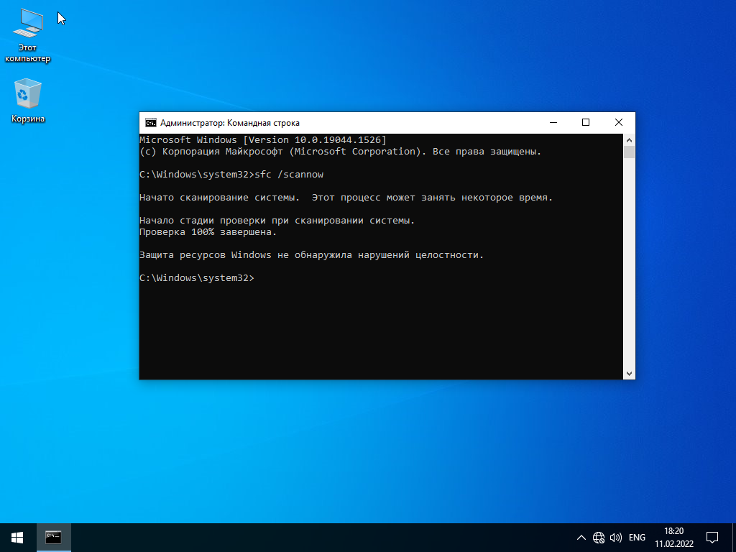Click the 'Начато сканирование системы.' line
This screenshot has width=736, height=552.
coord(346,198)
